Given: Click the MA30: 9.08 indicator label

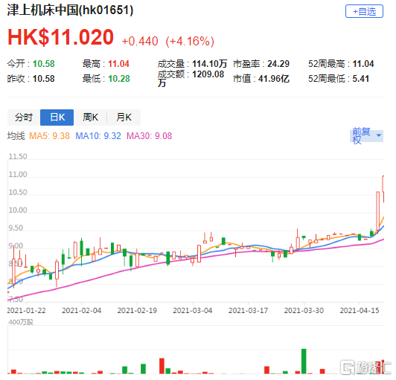Looking at the screenshot, I should pyautogui.click(x=150, y=136).
